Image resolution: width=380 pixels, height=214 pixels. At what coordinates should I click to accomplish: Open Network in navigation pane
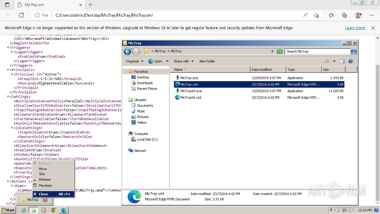[140, 151]
